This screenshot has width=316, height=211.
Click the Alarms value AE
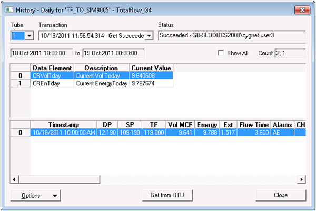(282, 132)
